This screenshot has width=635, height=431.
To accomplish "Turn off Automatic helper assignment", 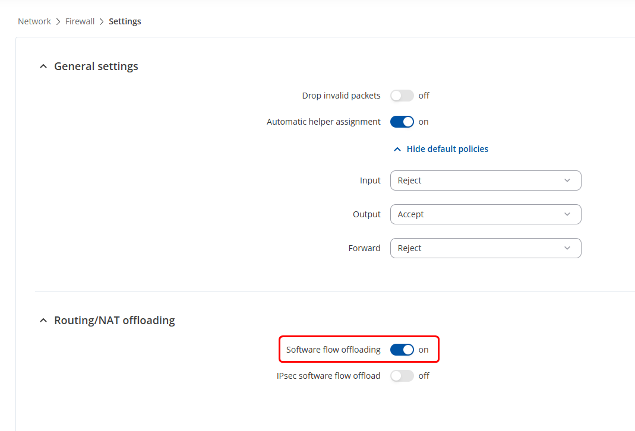I will [x=402, y=122].
